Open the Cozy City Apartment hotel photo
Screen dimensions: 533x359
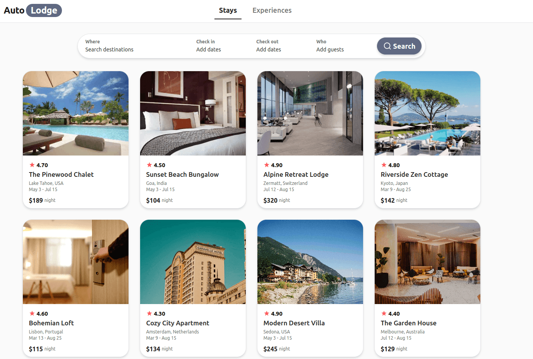tap(193, 262)
